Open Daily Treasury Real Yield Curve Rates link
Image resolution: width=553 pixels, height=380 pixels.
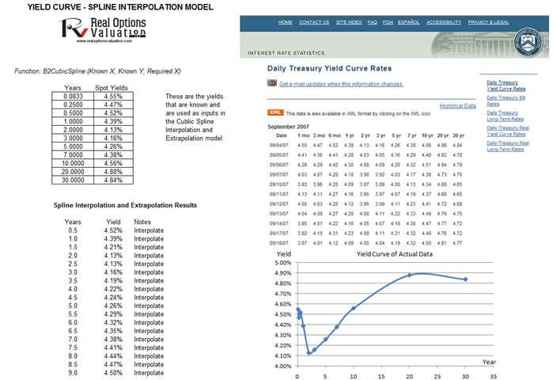508,131
